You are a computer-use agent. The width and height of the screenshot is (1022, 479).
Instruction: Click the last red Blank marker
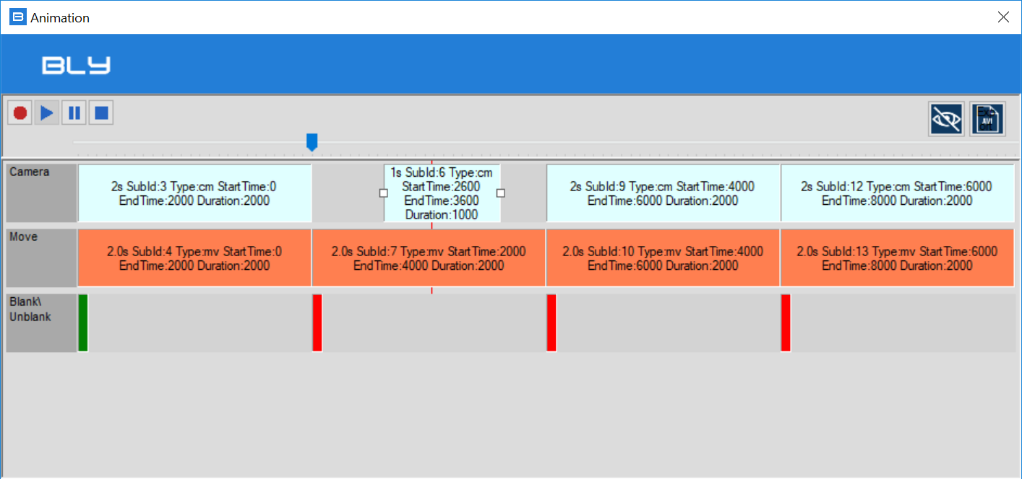(x=786, y=322)
